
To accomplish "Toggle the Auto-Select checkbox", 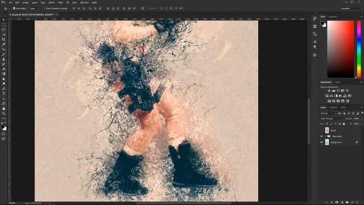I will click(x=14, y=9).
